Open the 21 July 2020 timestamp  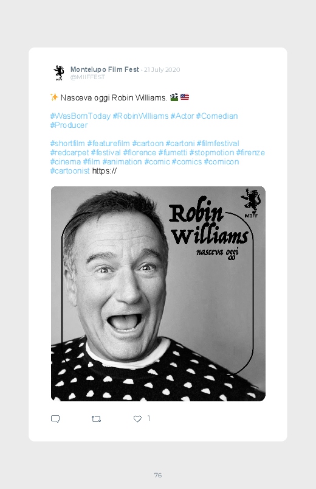[162, 70]
